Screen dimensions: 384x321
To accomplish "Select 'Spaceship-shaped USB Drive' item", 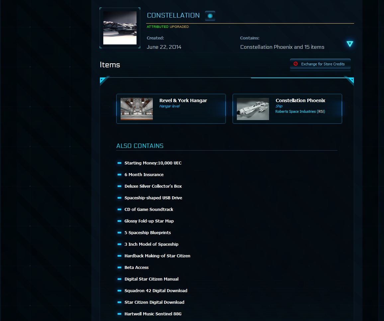I will click(153, 198).
